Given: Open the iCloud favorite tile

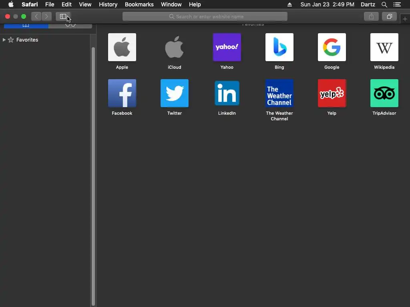Looking at the screenshot, I should pyautogui.click(x=175, y=47).
